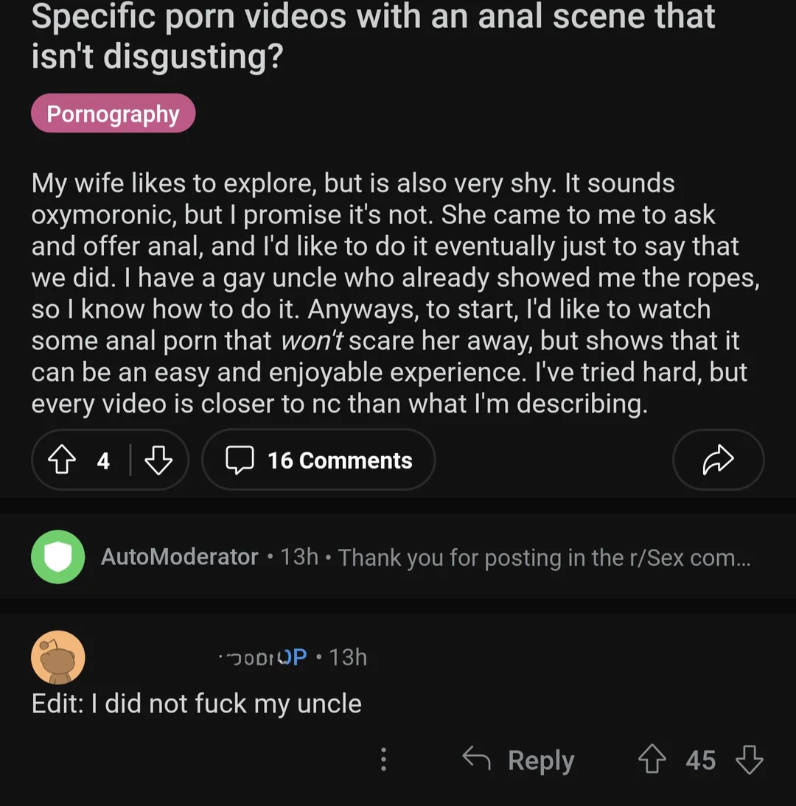Upvote the post with 4 votes
This screenshot has height=806, width=796.
tap(63, 460)
